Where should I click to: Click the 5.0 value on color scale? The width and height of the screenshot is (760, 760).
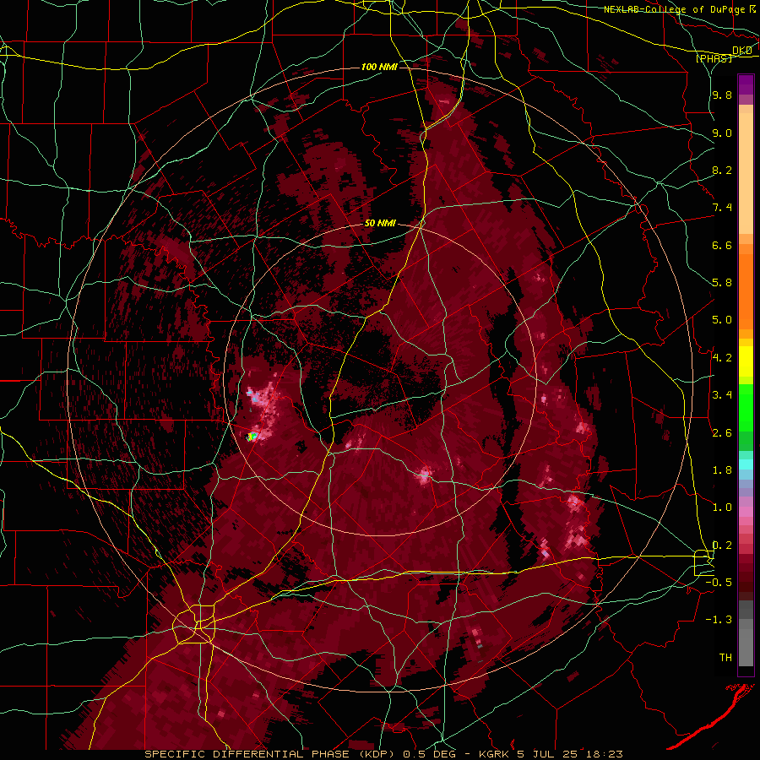[x=722, y=320]
